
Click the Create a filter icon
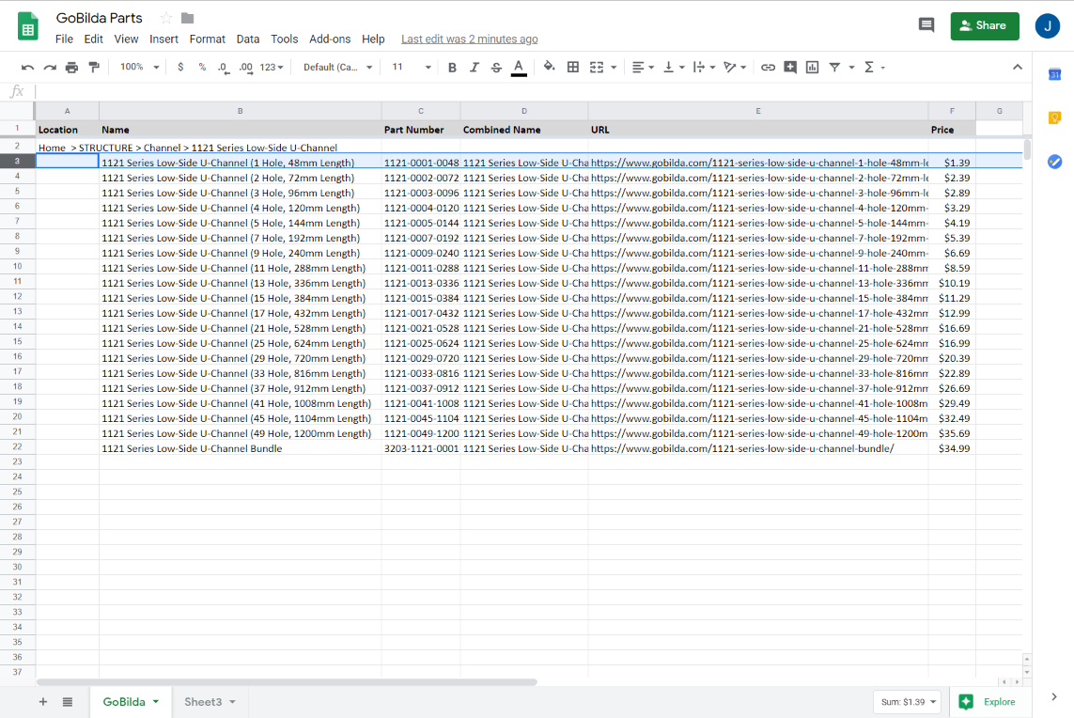[x=834, y=67]
